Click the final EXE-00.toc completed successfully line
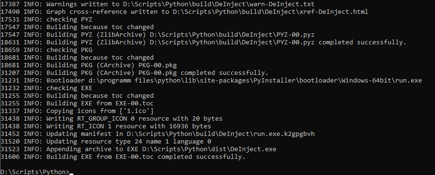The height and width of the screenshot is (175, 435). (123, 157)
